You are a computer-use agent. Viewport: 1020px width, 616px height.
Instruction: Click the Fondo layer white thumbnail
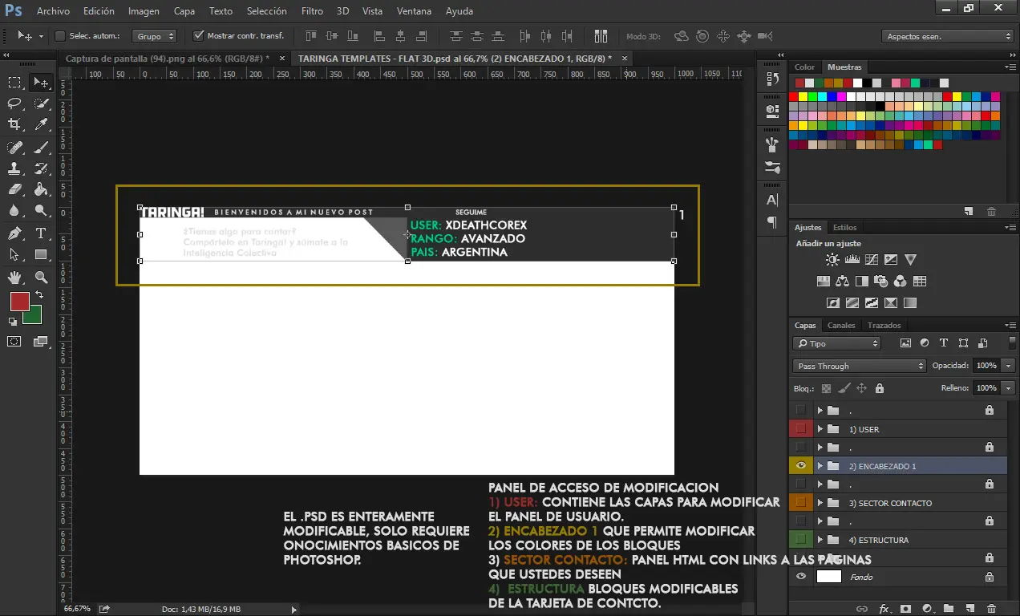coord(828,577)
